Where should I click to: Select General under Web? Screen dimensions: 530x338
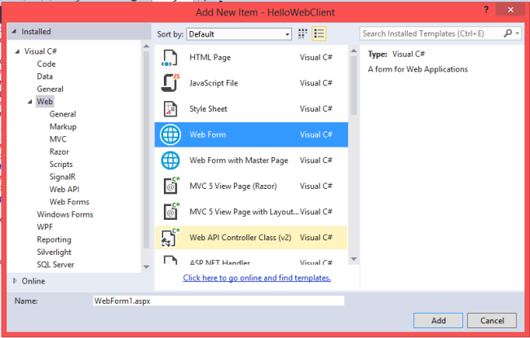63,114
